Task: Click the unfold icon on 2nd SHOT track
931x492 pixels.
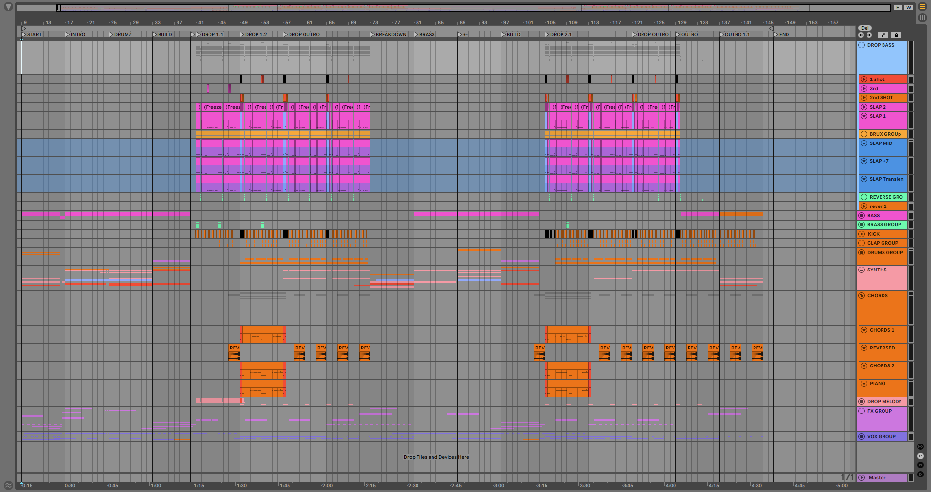Action: (864, 97)
